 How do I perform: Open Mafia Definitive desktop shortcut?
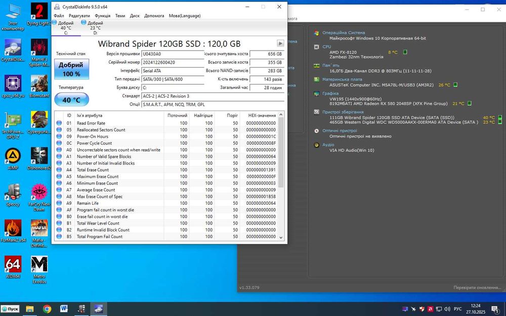(x=39, y=234)
